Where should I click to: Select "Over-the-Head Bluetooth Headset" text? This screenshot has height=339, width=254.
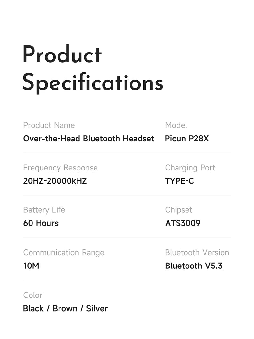click(89, 139)
